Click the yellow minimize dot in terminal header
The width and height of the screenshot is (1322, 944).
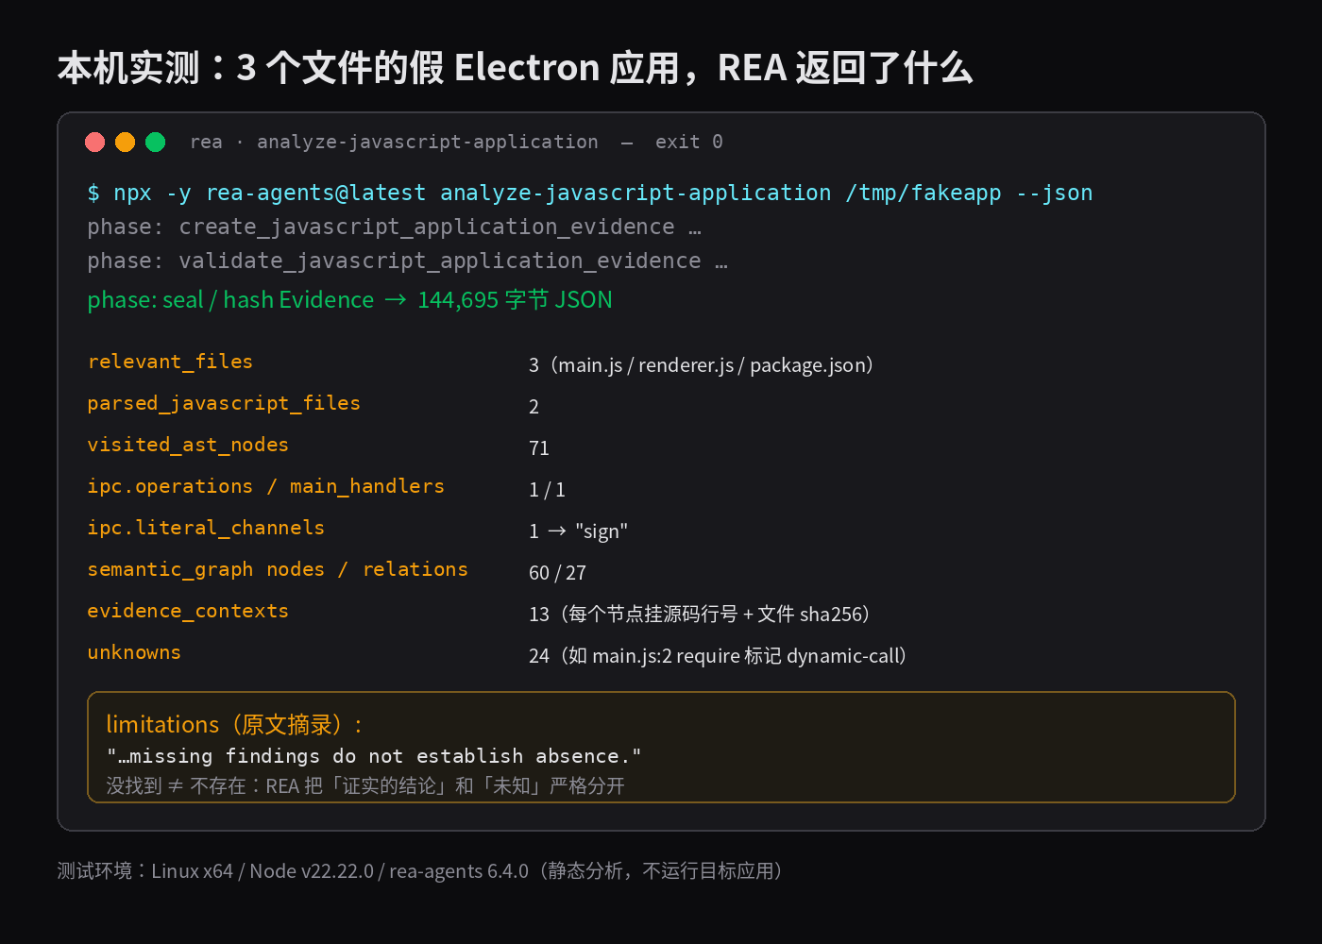click(x=125, y=142)
